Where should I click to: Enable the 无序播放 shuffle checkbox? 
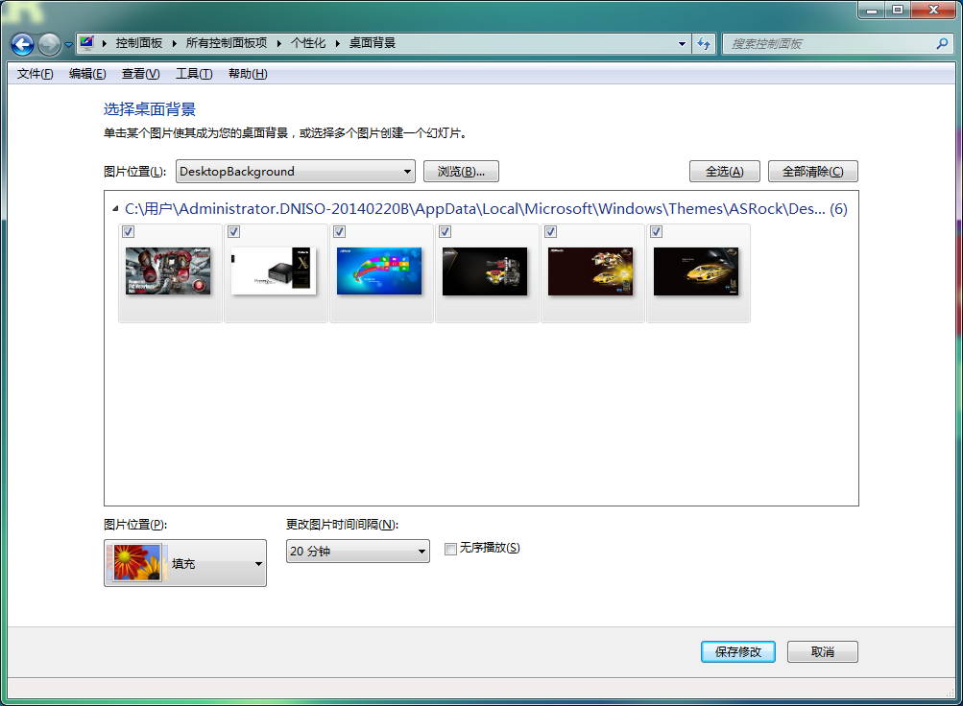click(450, 548)
